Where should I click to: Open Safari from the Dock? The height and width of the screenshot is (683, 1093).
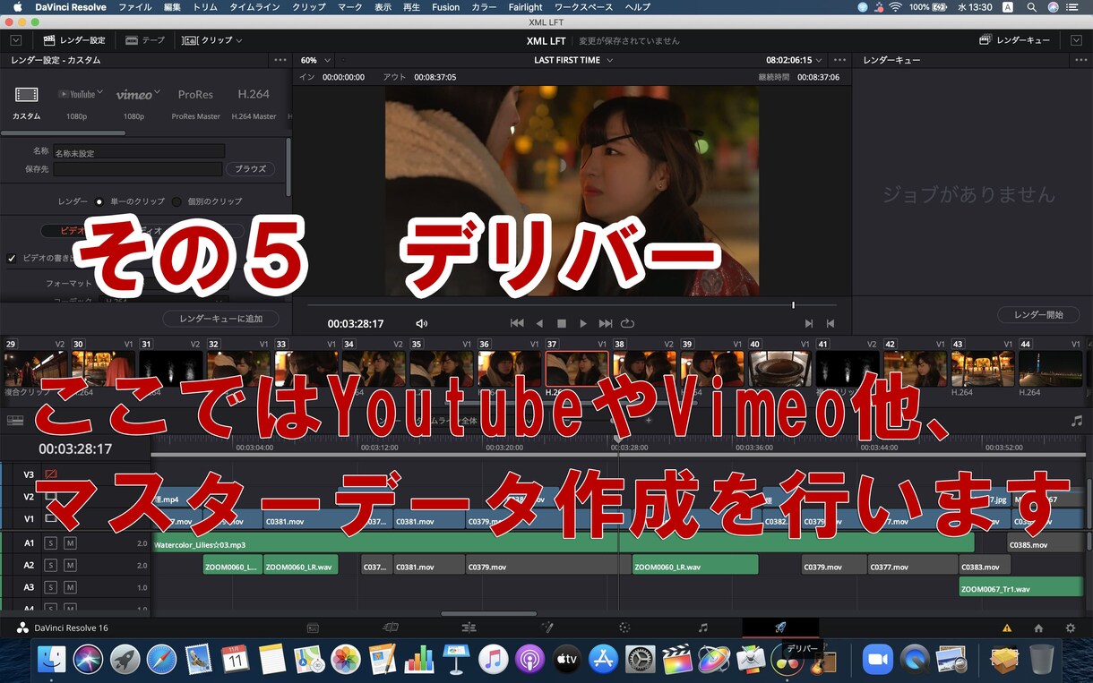coord(162,660)
